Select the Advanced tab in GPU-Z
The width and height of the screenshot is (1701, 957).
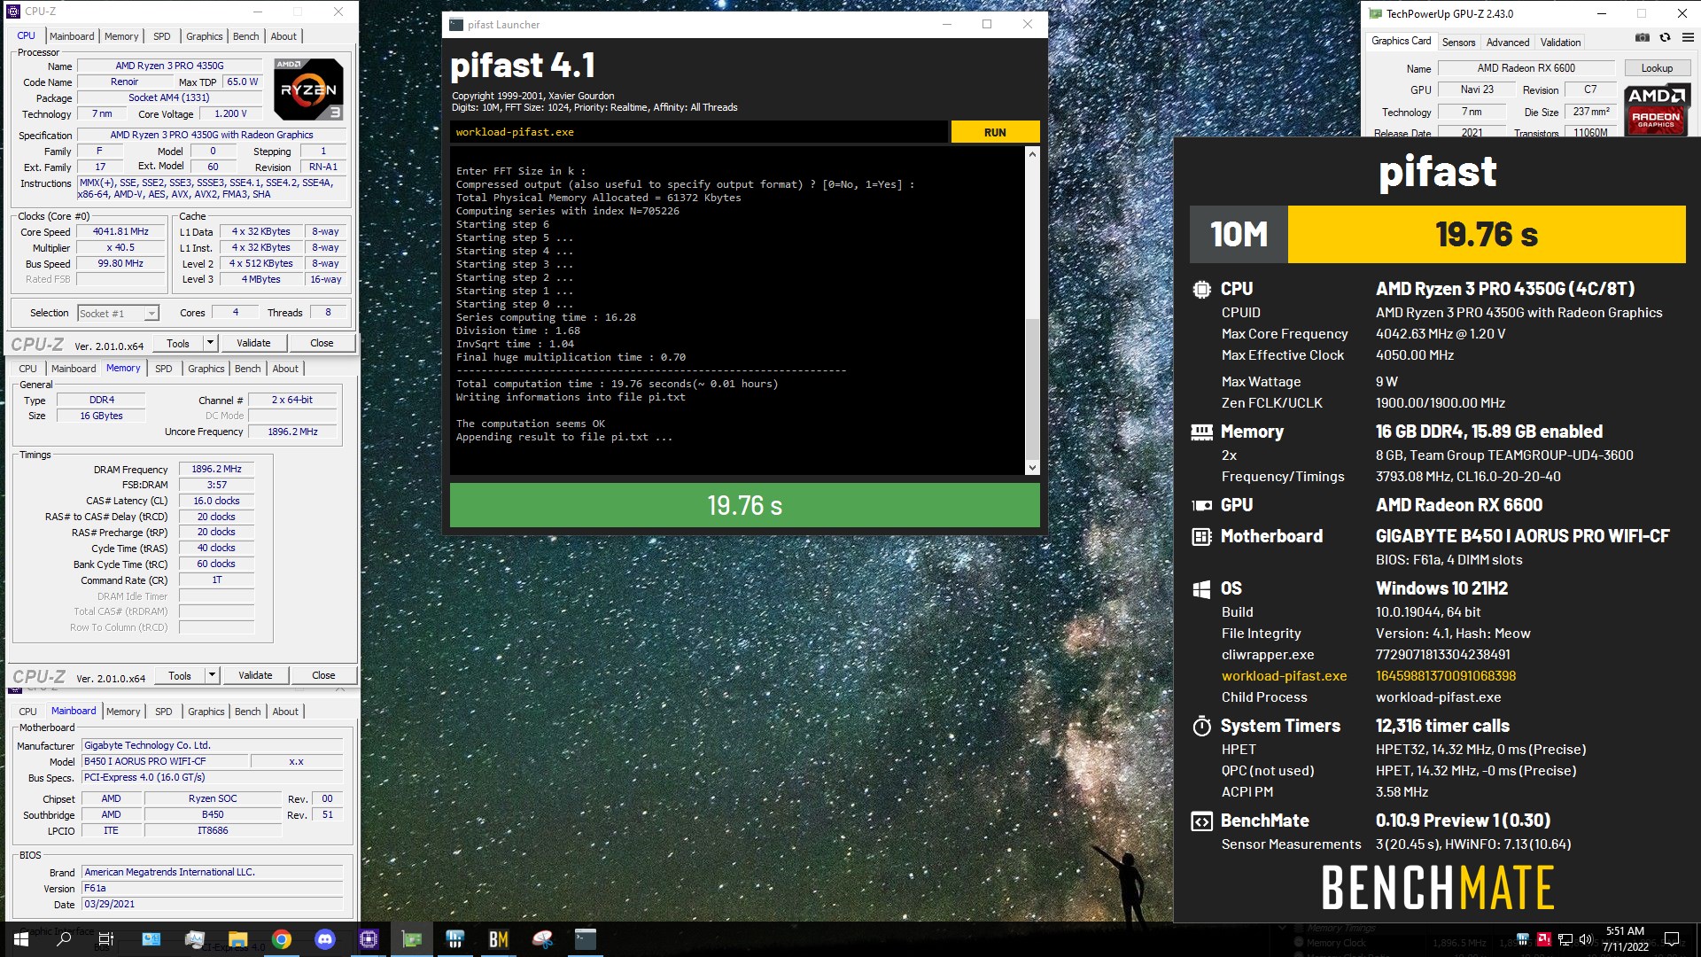coord(1508,42)
